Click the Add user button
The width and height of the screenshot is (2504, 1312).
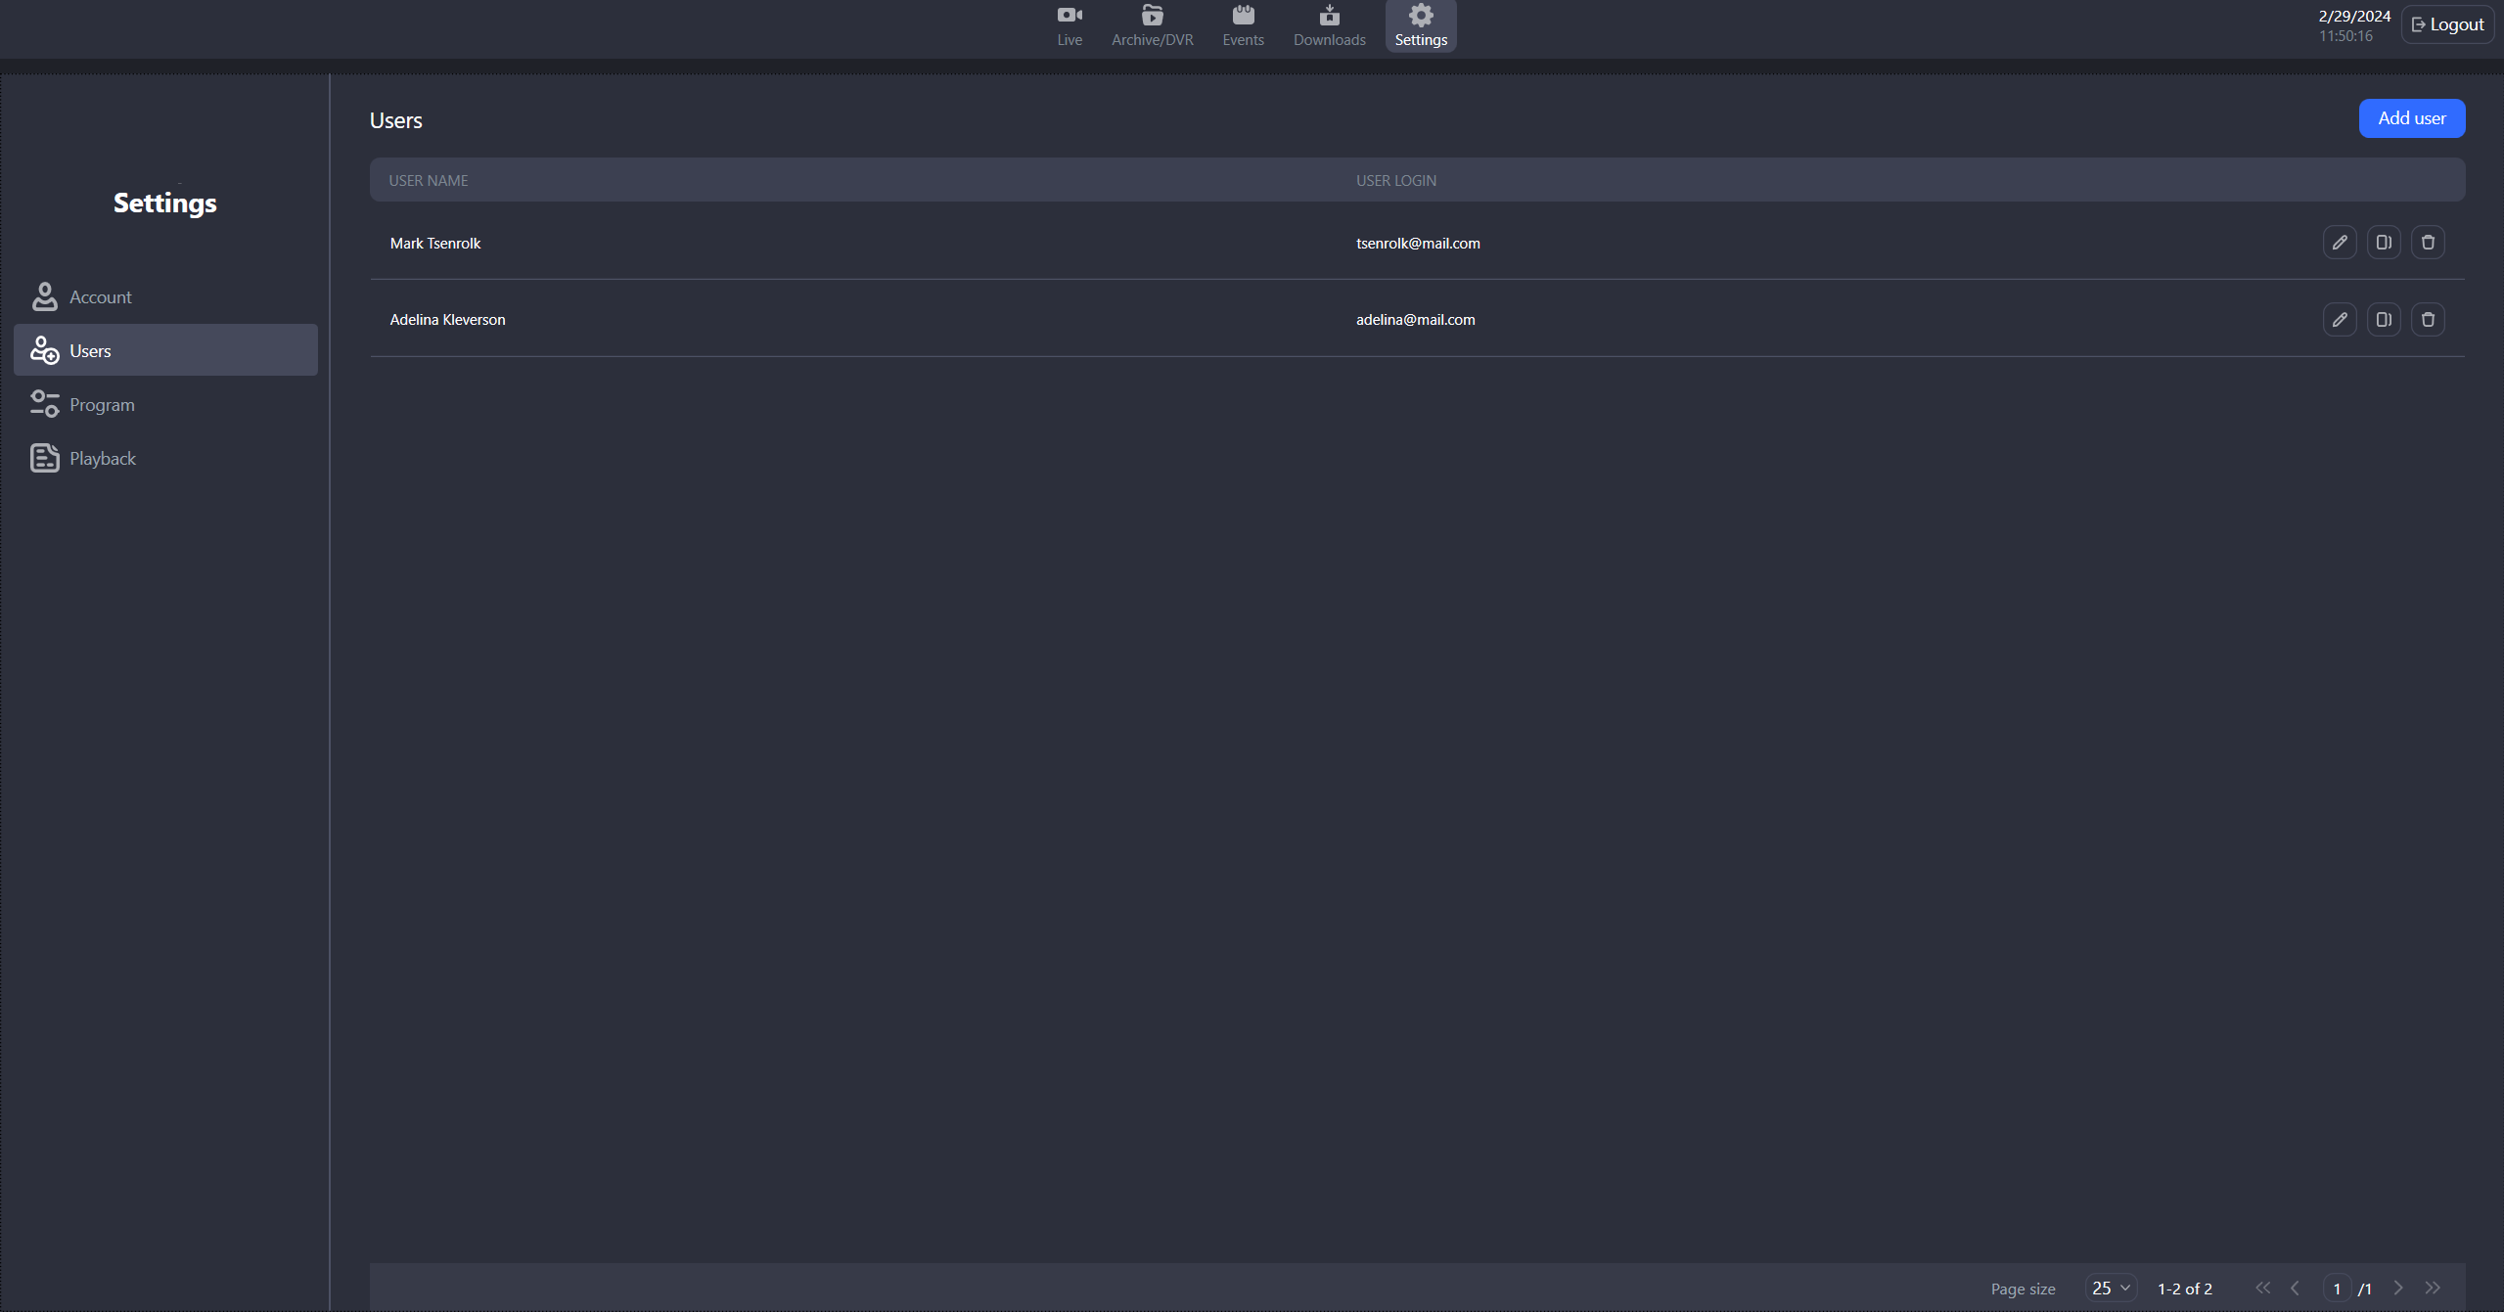pos(2411,118)
